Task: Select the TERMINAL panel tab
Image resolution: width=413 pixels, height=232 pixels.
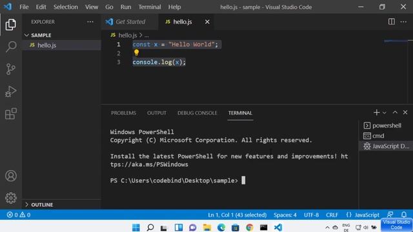Action: tap(240, 113)
